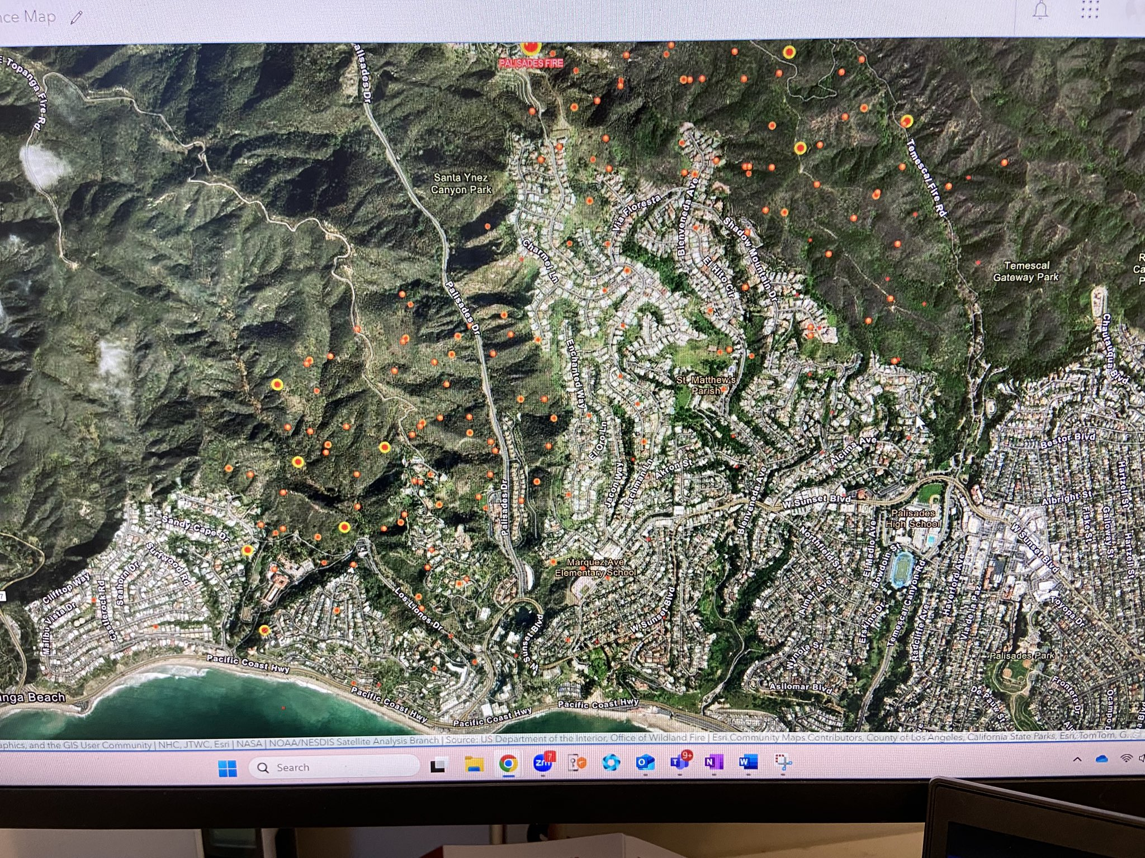Open the notifications bell icon

tap(1040, 10)
